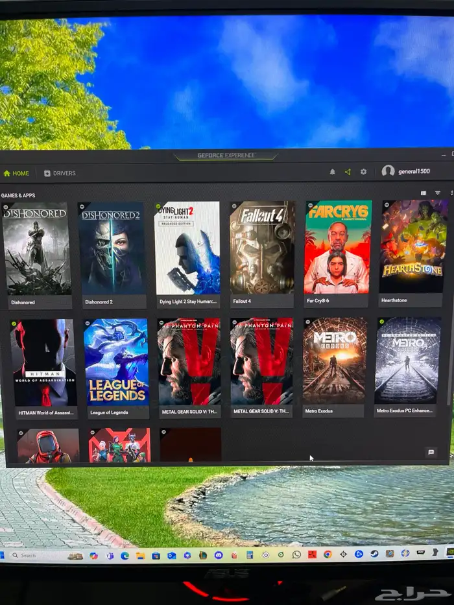The width and height of the screenshot is (454, 605).
Task: Click the optimized badge on Metro Exodus PC Enhanced
Action: click(x=381, y=322)
